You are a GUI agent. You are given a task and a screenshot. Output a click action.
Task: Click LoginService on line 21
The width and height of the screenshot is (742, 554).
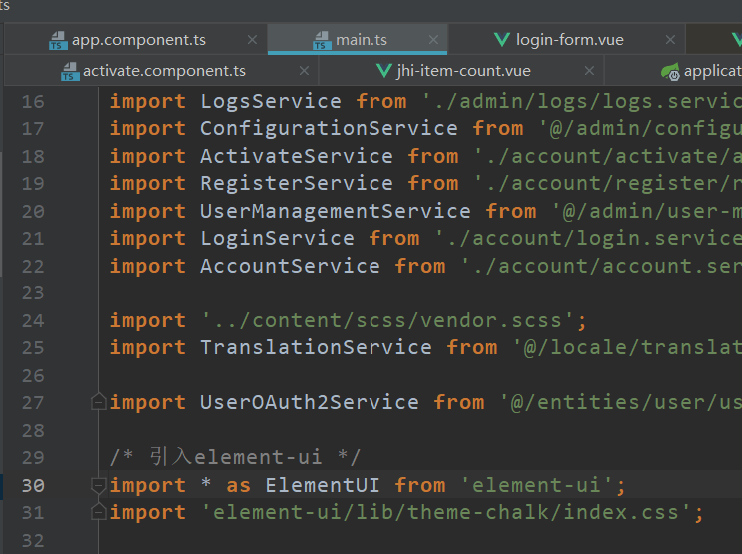click(277, 238)
